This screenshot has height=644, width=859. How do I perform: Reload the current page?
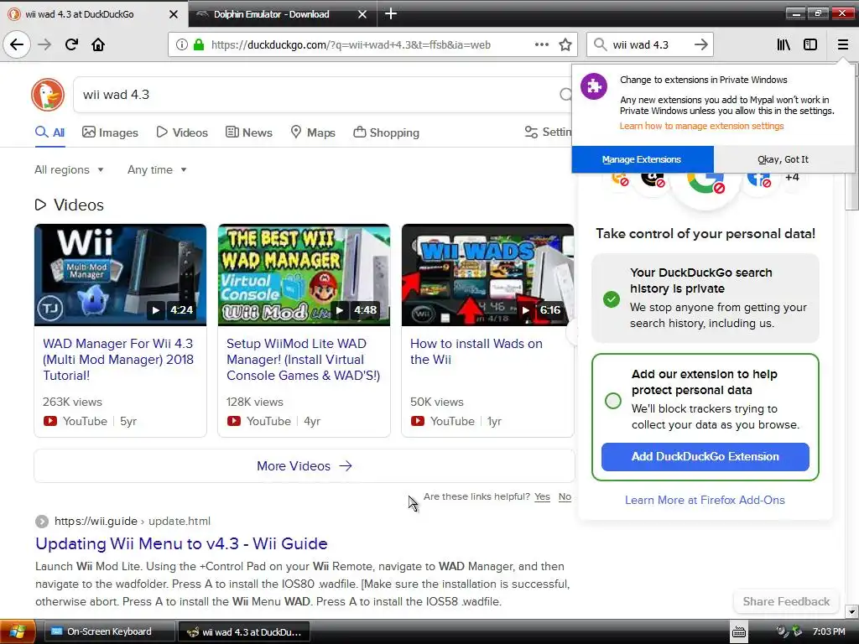(x=71, y=44)
